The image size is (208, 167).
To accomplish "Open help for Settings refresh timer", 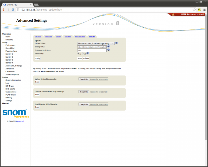I will [x=108, y=50].
